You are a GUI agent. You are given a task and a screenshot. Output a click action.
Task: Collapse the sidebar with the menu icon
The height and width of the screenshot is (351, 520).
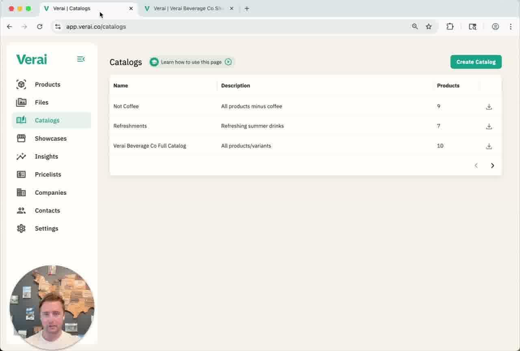(81, 59)
